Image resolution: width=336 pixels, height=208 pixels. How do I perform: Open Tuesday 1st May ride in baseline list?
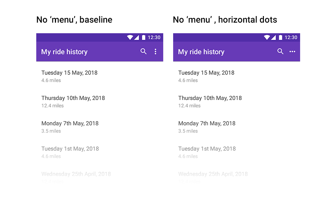[x=100, y=152]
